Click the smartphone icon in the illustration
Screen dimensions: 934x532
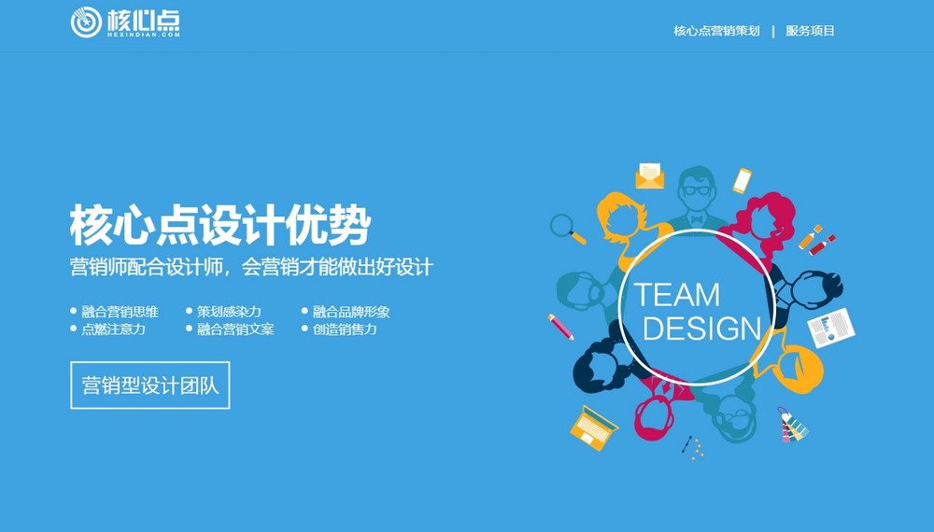click(x=742, y=180)
